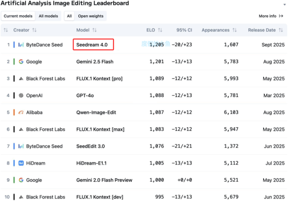Click confidence interval -20/+23
Viewport: 291px width, 203px height.
tap(182, 45)
